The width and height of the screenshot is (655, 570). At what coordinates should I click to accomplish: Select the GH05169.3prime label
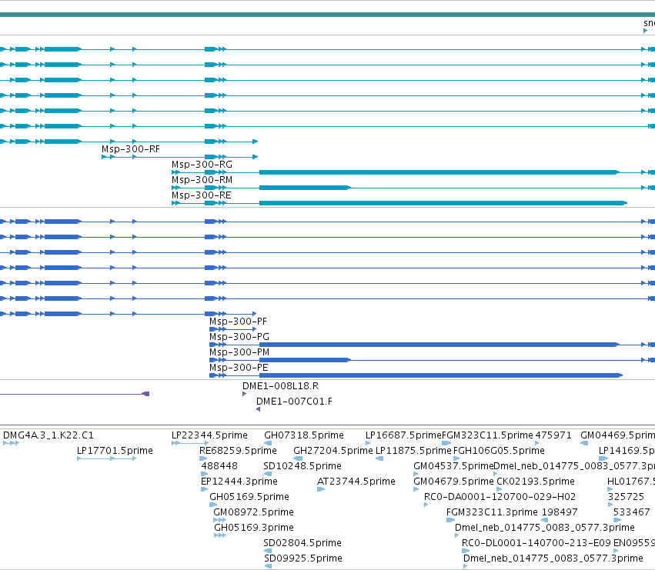coord(254,528)
